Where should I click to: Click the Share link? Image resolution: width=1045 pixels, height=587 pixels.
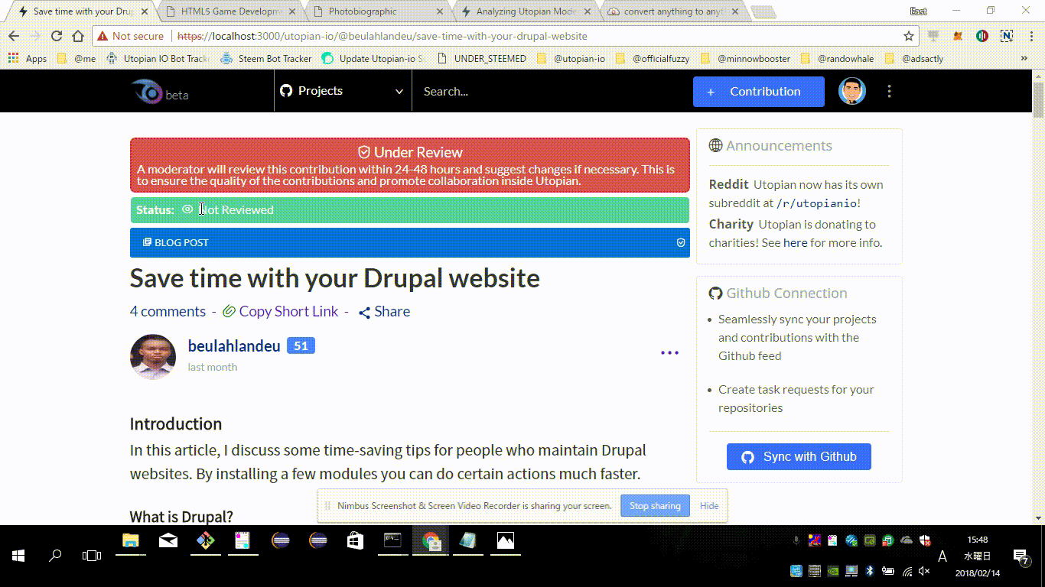(x=392, y=311)
